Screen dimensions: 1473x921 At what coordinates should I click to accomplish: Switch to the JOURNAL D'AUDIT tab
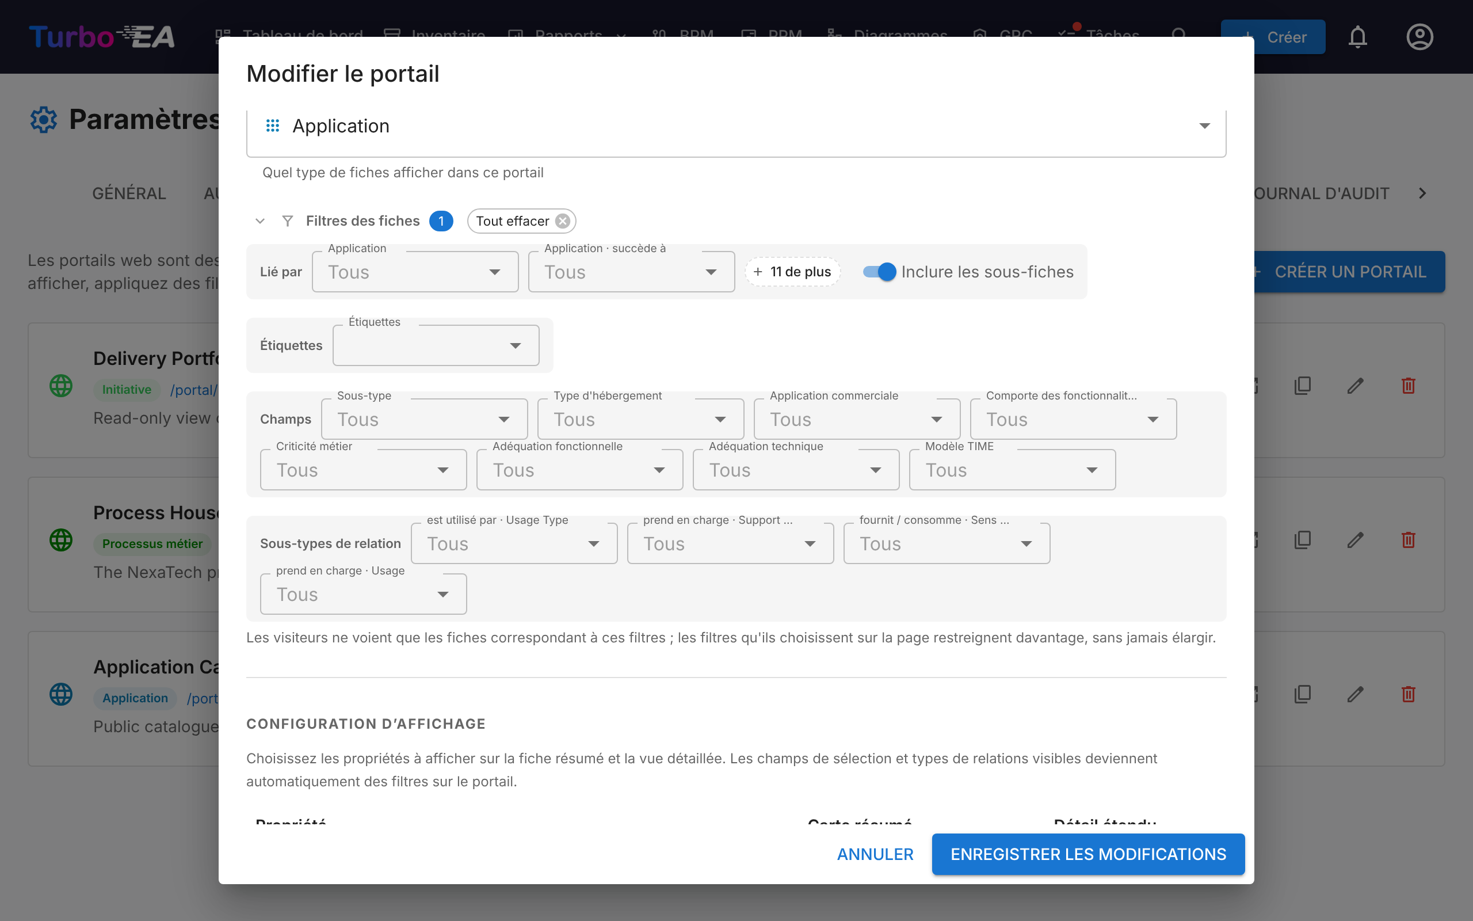point(1321,194)
